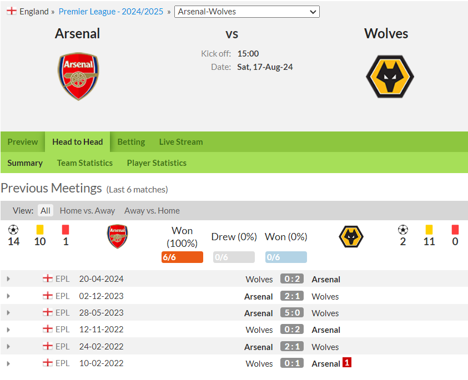
Task: Click red card badge beside Arsenal 10-02-2022
Action: coord(347,362)
